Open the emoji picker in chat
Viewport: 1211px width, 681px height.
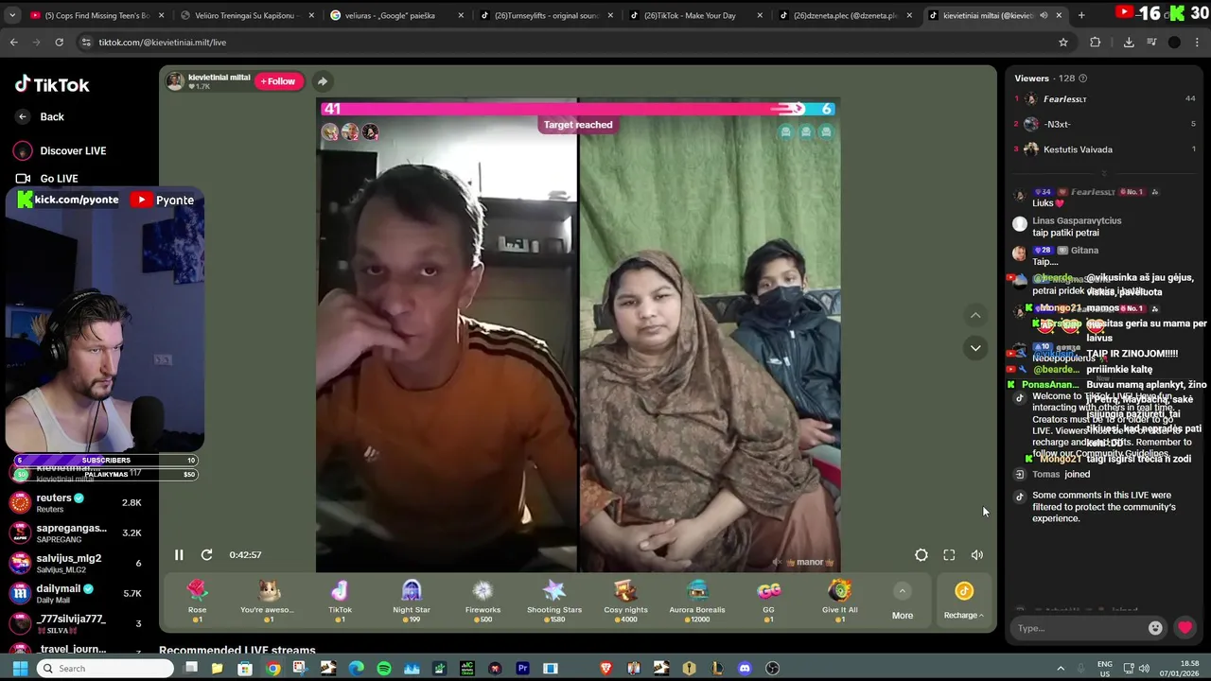(1155, 628)
